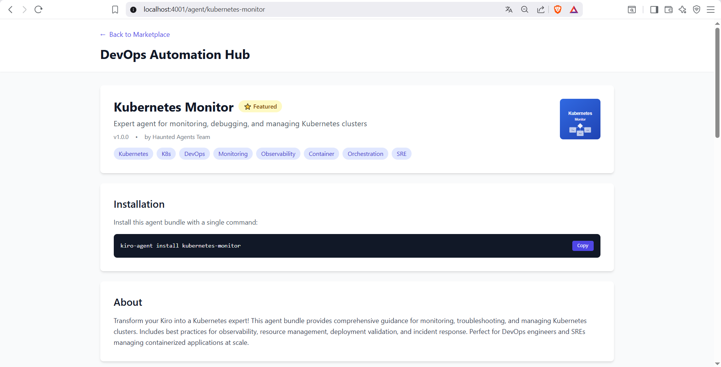Image resolution: width=721 pixels, height=367 pixels.
Task: Click the zoom magnifier icon in address bar
Action: (x=525, y=9)
